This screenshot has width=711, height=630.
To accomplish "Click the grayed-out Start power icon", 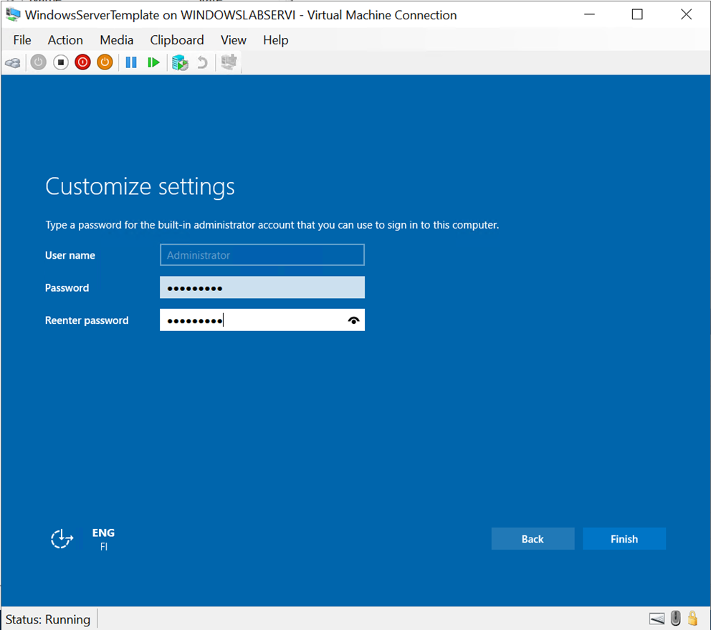I will (x=39, y=63).
